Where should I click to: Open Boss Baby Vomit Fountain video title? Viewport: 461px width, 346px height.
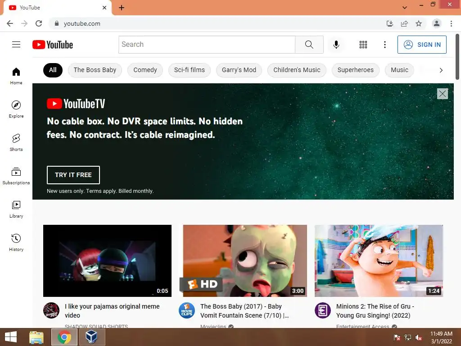point(244,311)
